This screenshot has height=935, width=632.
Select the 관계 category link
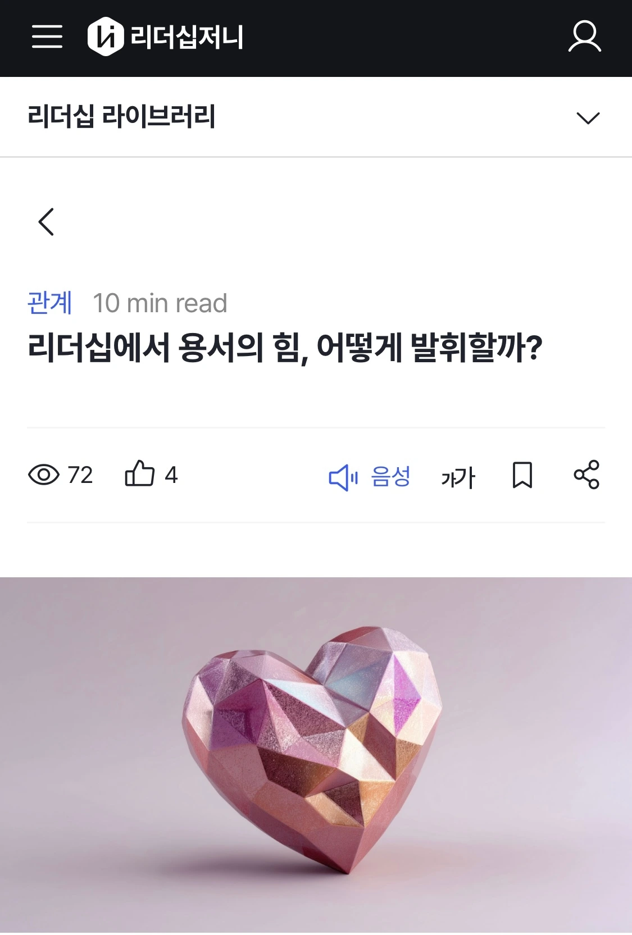pyautogui.click(x=50, y=303)
